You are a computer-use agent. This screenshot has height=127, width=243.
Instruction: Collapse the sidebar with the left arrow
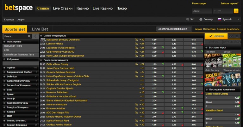tap(35, 37)
